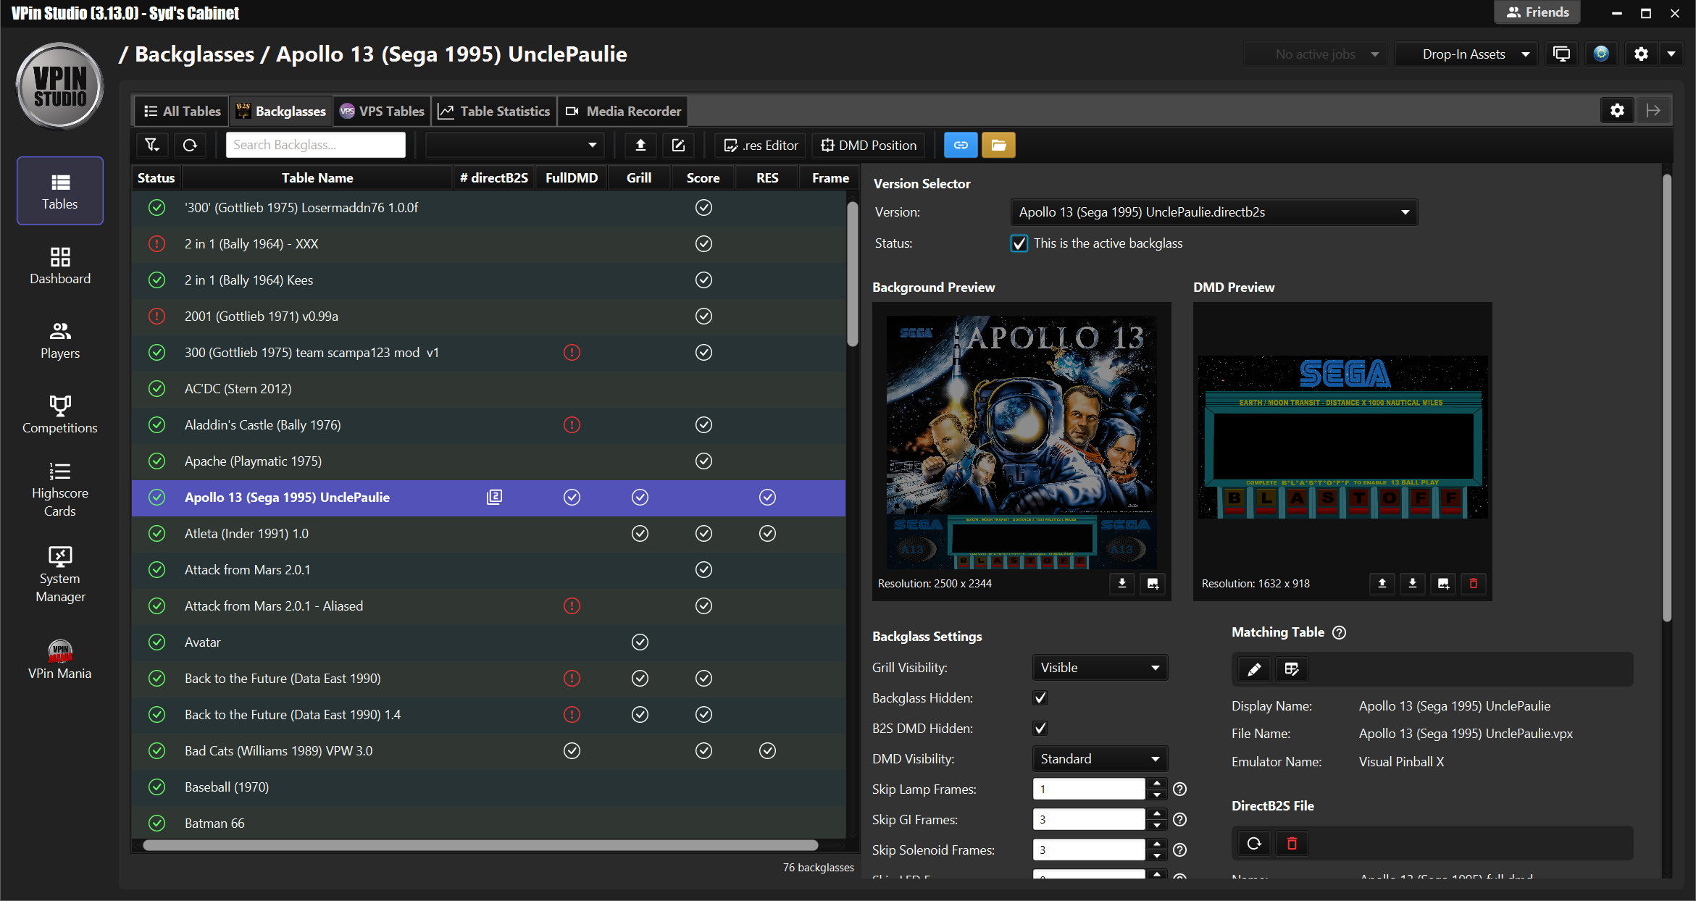Delete the DMD image with red trash icon

pos(1473,583)
